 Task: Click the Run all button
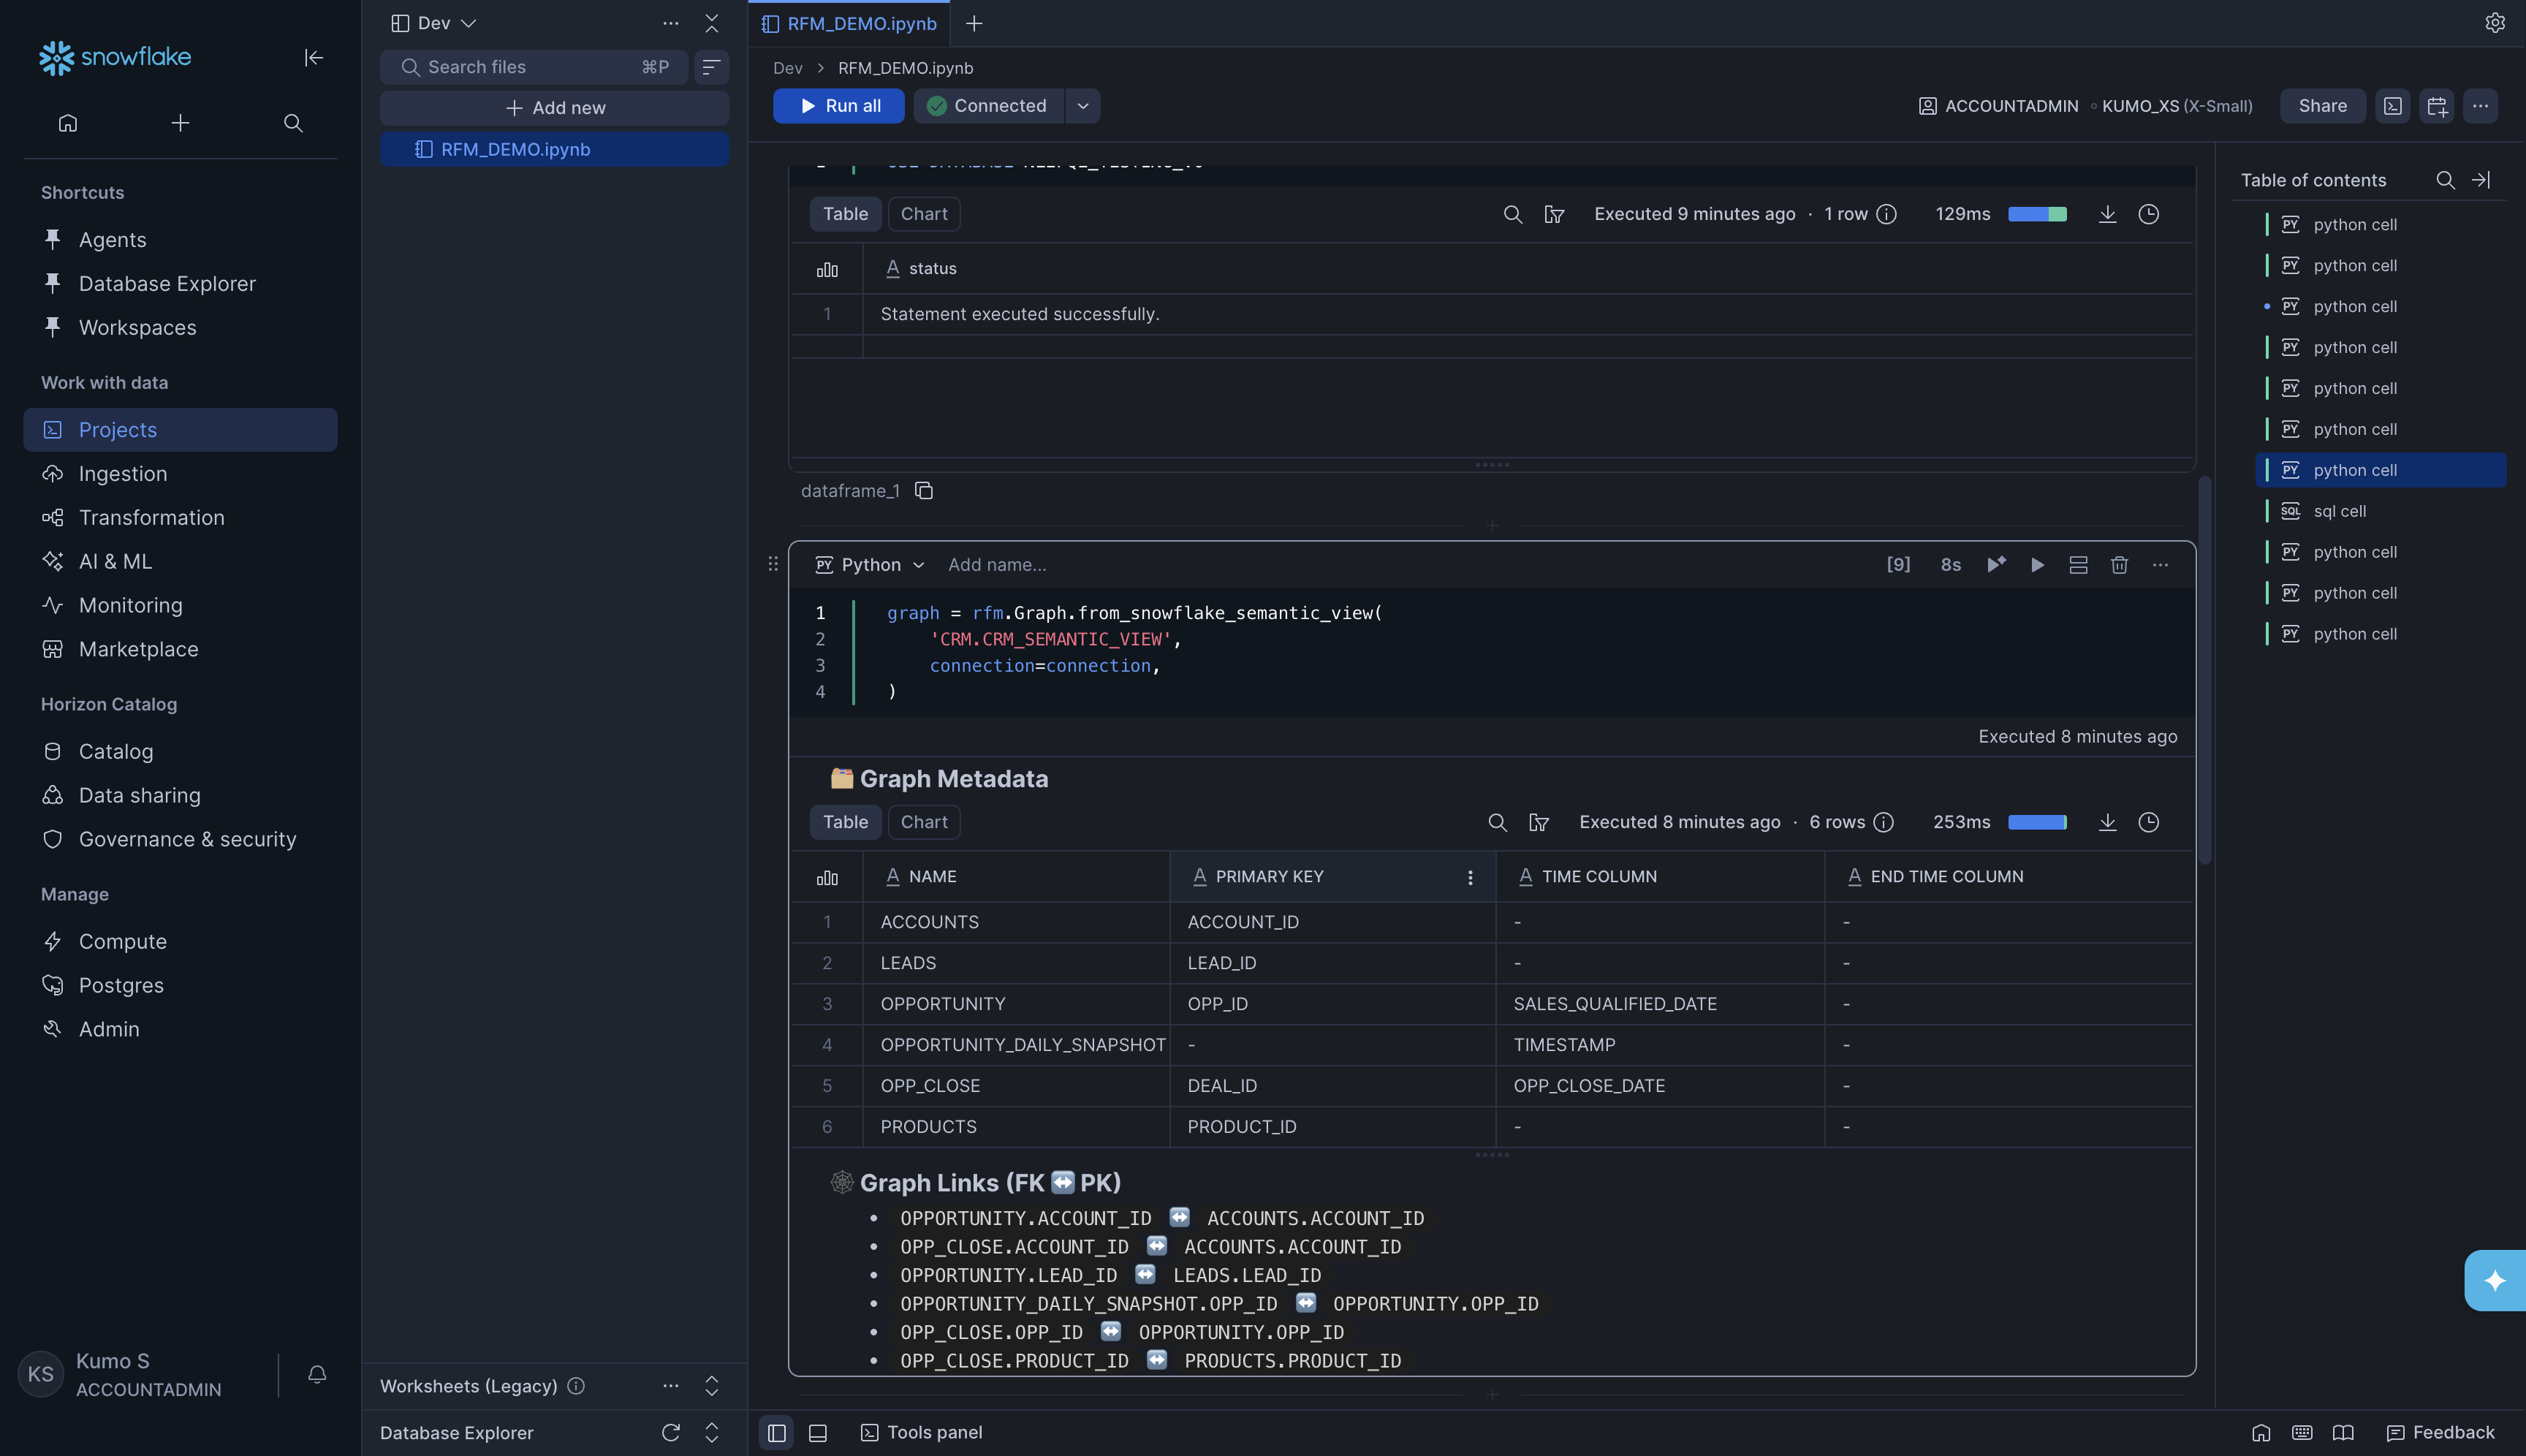tap(838, 106)
